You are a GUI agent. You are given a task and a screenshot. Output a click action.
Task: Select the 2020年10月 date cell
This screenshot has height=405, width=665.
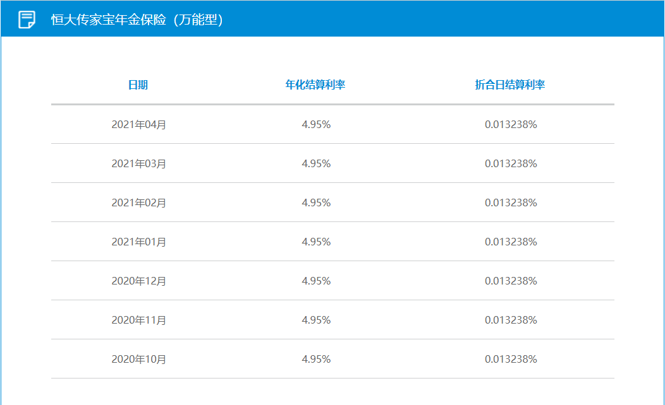pyautogui.click(x=138, y=360)
